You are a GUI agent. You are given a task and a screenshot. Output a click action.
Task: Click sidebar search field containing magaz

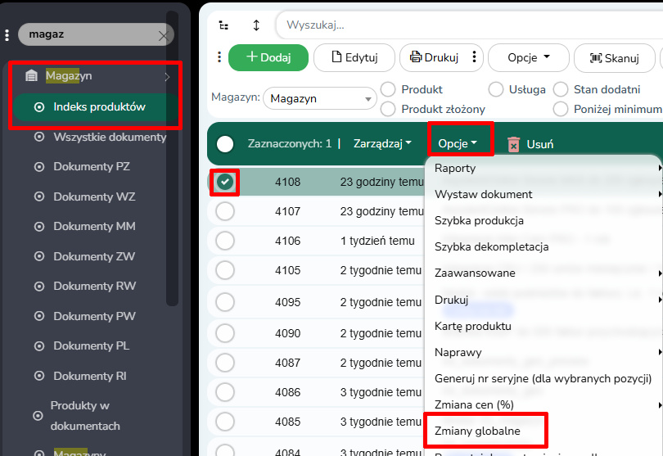[x=96, y=34]
